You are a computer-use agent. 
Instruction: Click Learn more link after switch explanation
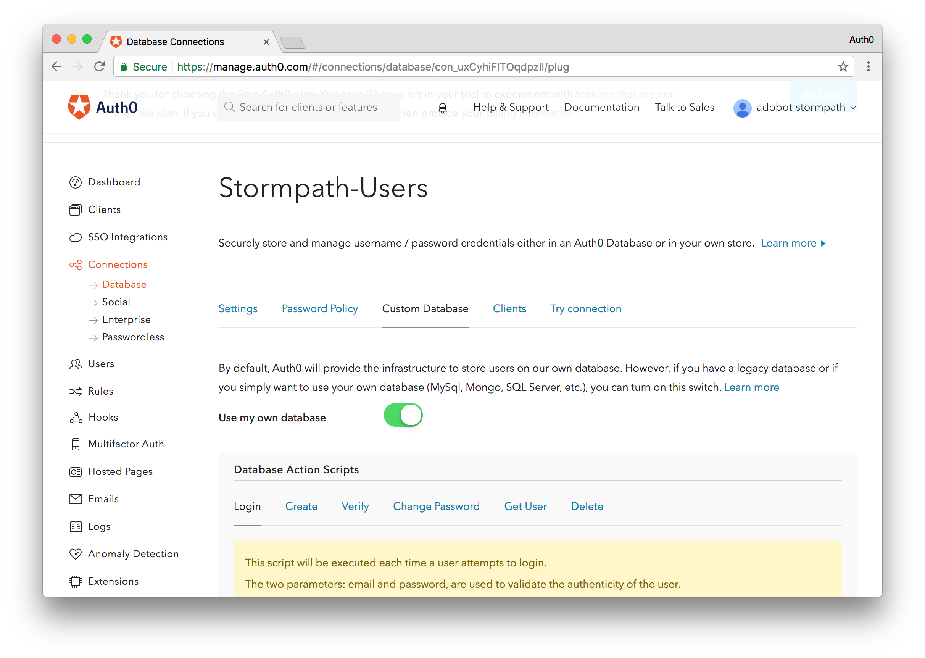[751, 387]
